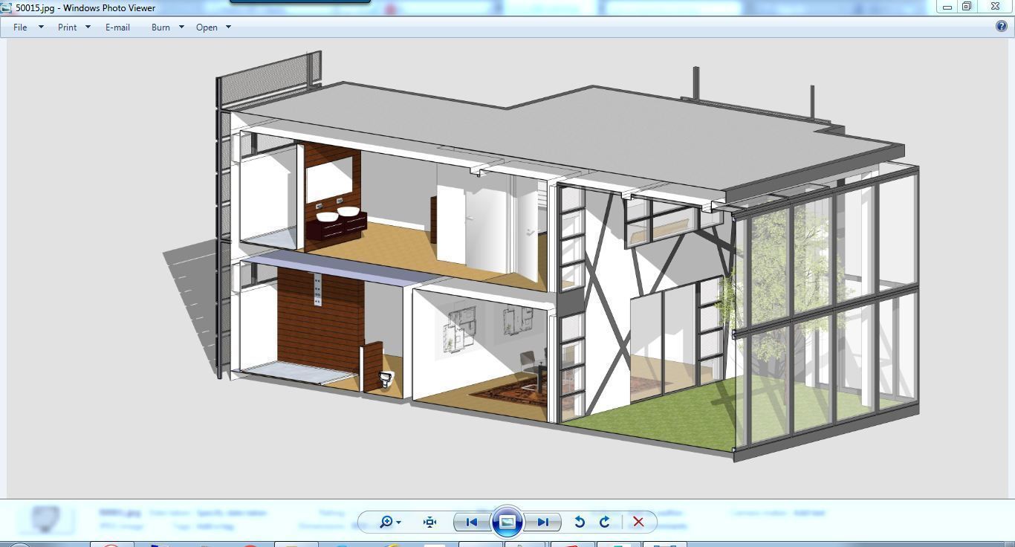Rotate the picture clockwise
The height and width of the screenshot is (547, 1015).
tap(604, 522)
